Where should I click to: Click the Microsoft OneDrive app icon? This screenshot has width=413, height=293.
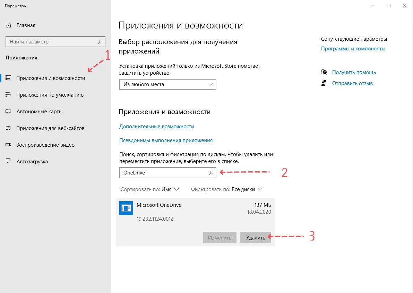coord(126,208)
